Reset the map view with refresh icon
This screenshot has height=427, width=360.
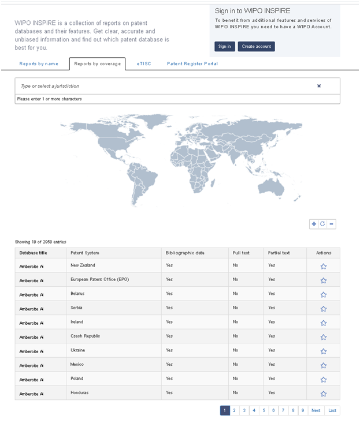click(322, 224)
